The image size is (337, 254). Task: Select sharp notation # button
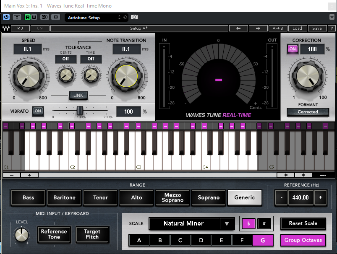click(x=264, y=223)
